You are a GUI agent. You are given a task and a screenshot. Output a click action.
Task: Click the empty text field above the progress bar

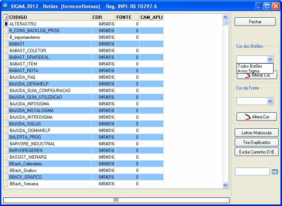click(x=252, y=172)
